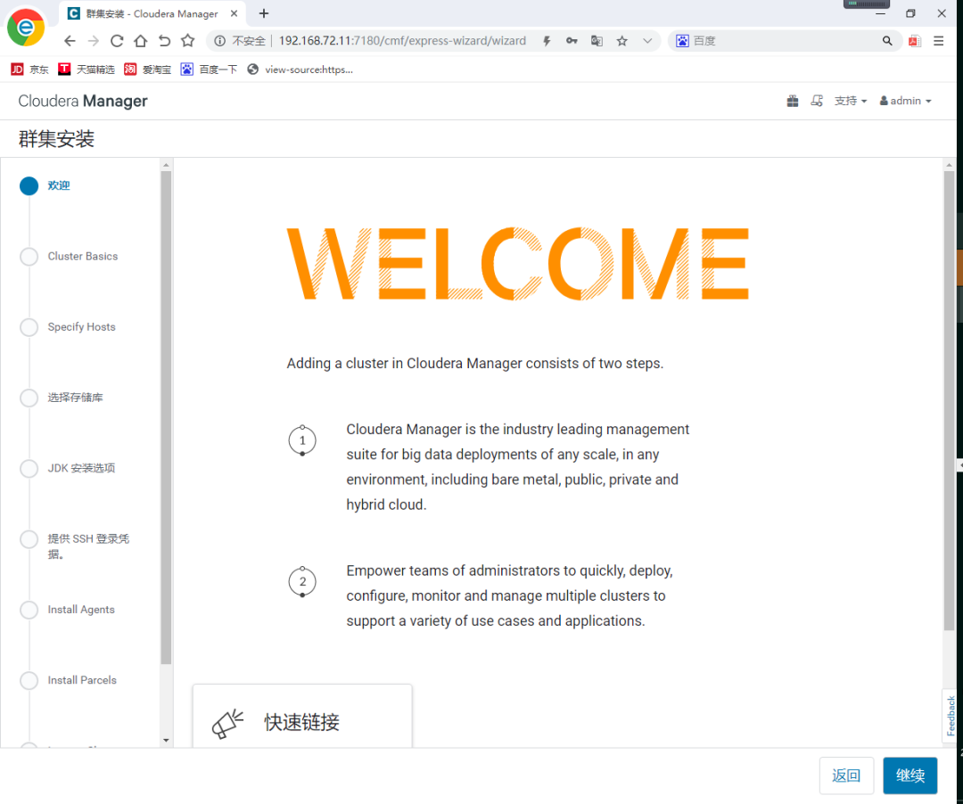Open the Feedback side tab
963x804 pixels.
coord(951,716)
